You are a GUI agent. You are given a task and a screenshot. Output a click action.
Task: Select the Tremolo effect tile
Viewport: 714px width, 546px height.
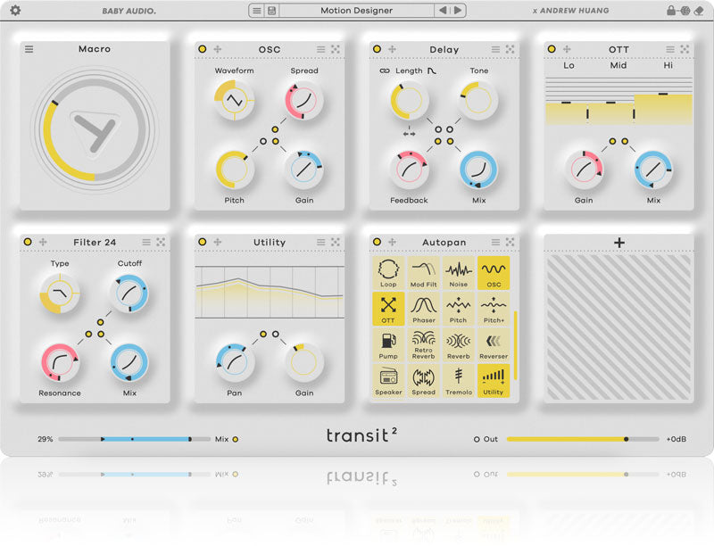[x=459, y=381]
